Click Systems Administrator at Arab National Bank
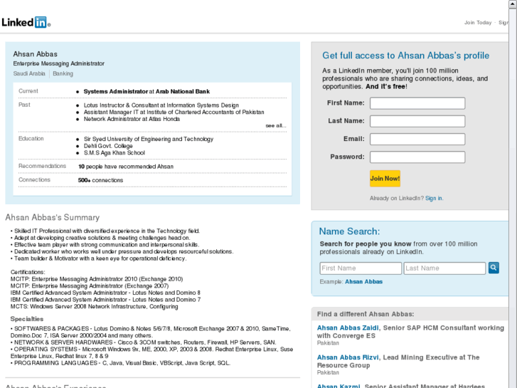 146,91
